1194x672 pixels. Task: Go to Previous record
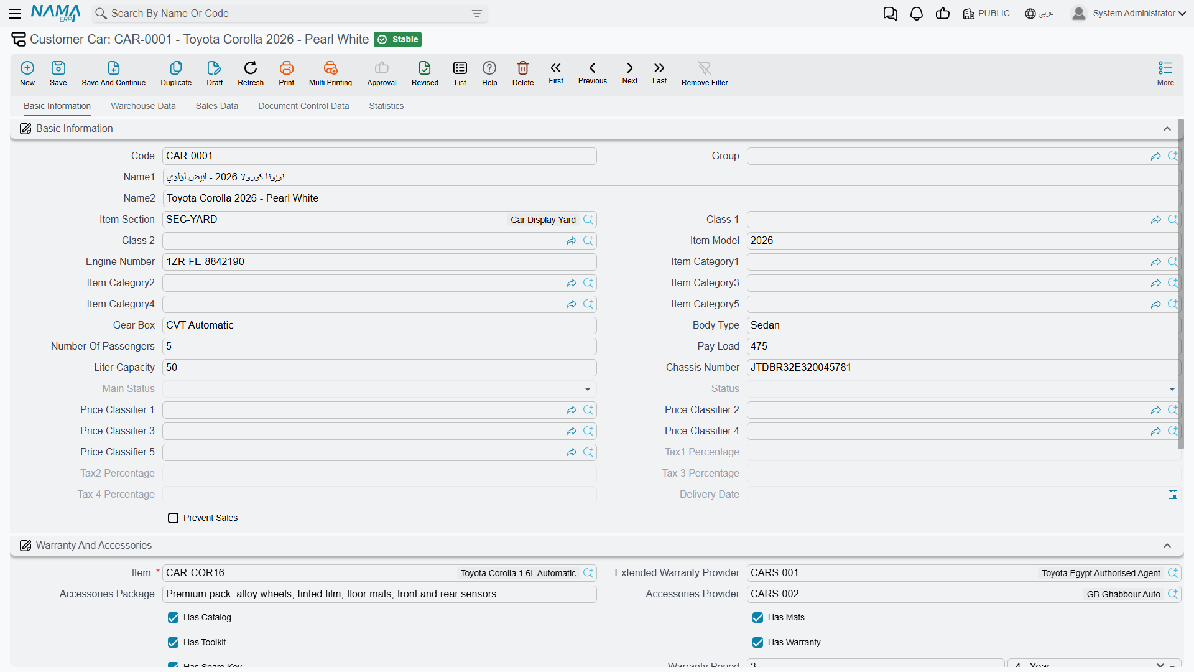click(x=593, y=68)
